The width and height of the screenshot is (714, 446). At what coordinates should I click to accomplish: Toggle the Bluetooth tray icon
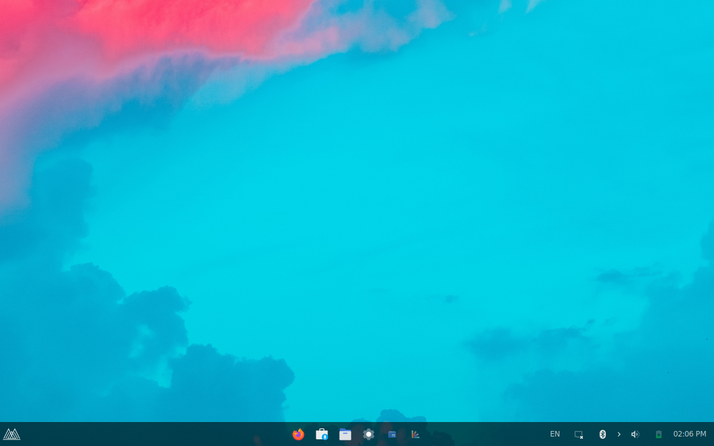click(x=602, y=434)
